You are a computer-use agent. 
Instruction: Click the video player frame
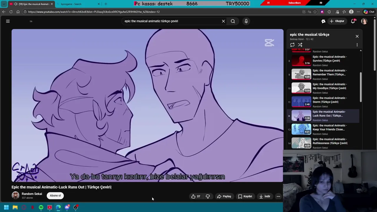pos(147,105)
